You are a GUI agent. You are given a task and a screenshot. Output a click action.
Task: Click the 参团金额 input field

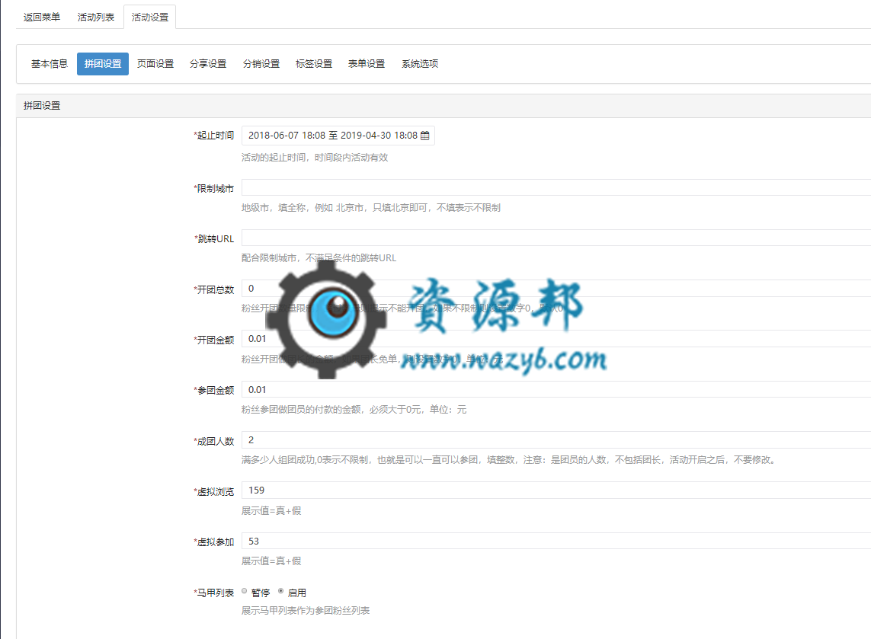pos(556,389)
